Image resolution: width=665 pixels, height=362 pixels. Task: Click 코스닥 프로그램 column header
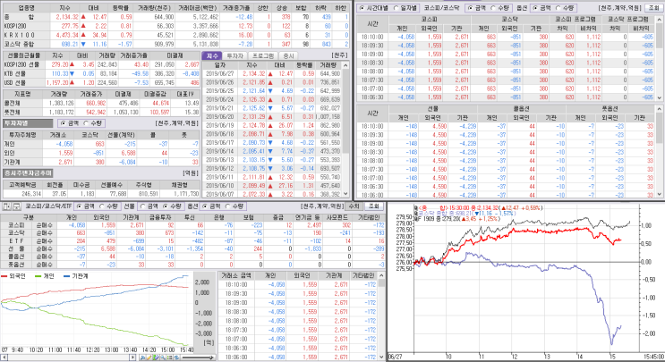point(627,20)
